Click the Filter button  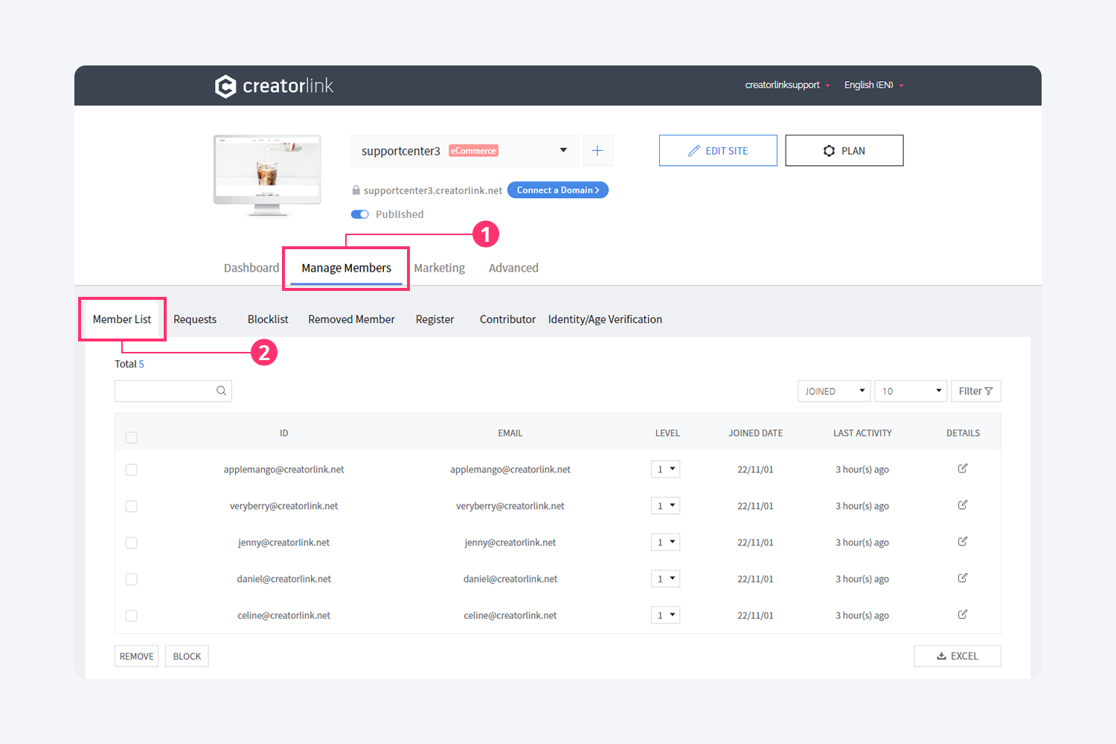(976, 391)
